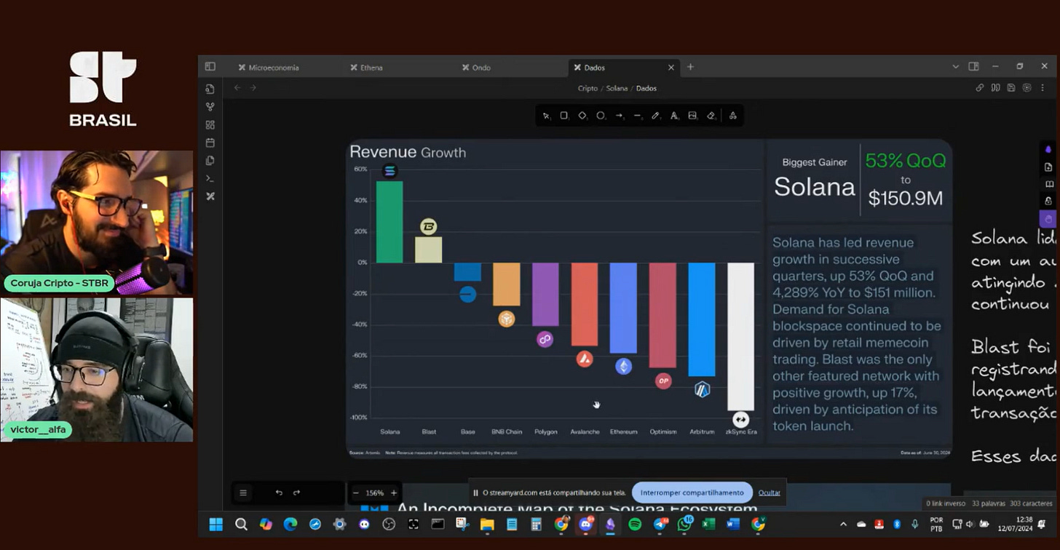Undo last canvas action
Screen dimensions: 1060x550
coord(279,493)
